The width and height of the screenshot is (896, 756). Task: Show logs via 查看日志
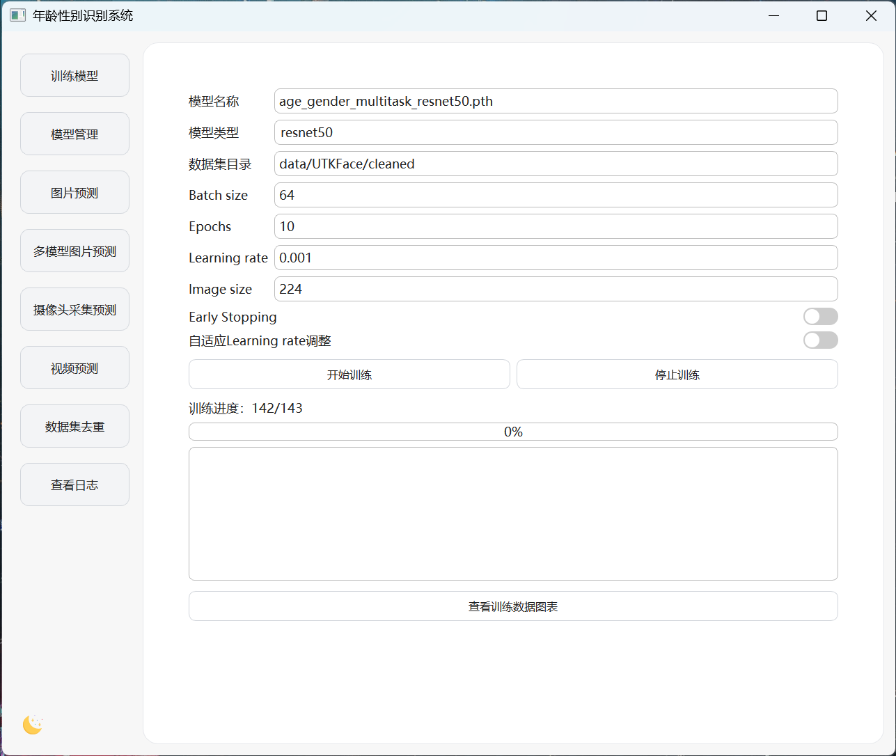[74, 485]
